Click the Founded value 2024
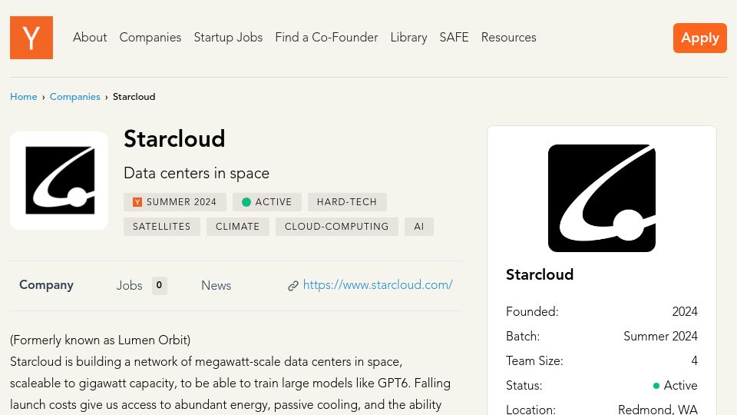This screenshot has height=415, width=737. tap(685, 311)
